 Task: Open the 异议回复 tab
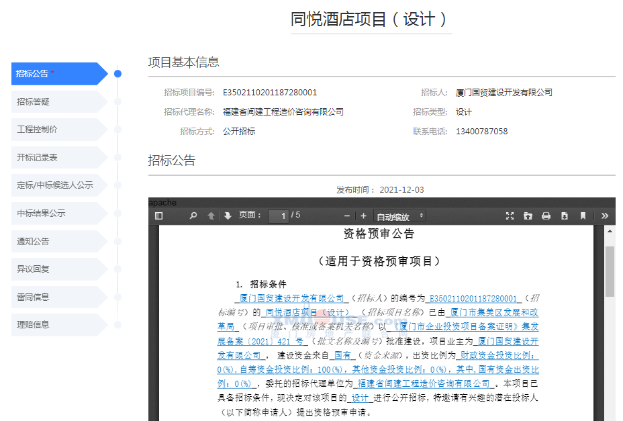point(60,269)
